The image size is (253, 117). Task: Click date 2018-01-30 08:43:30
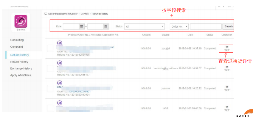pyautogui.click(x=190, y=108)
